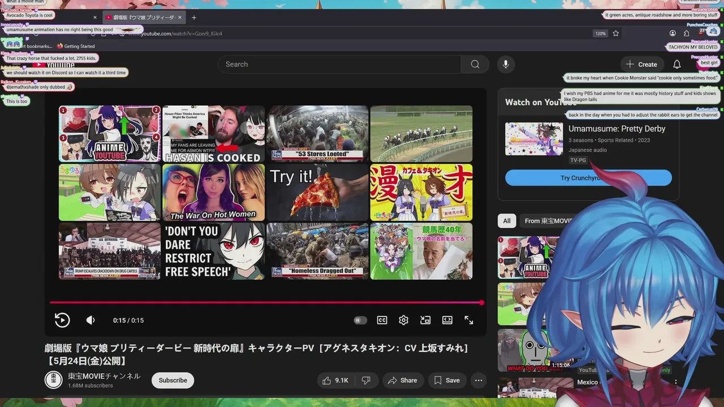Open the horse race track thumbnail
The height and width of the screenshot is (407, 724).
[421, 134]
